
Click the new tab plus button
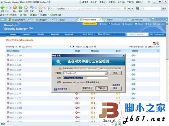pyautogui.click(x=153, y=19)
